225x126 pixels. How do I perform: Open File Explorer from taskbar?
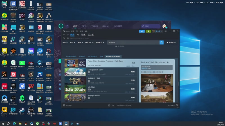pyautogui.click(x=20, y=123)
